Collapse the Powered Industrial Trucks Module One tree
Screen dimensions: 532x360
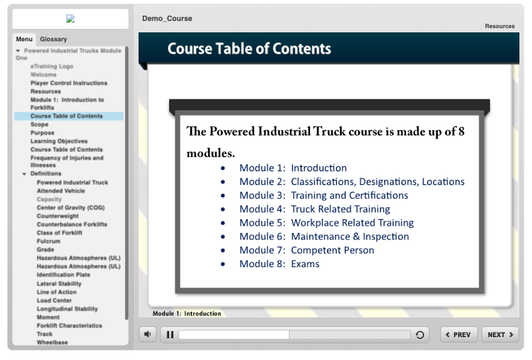pos(19,51)
